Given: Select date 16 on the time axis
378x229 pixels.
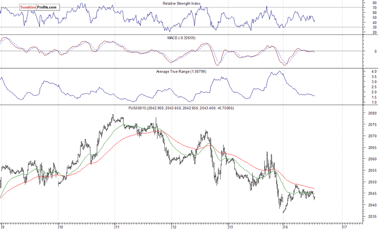Looking at the screenshot, I should [287, 226].
